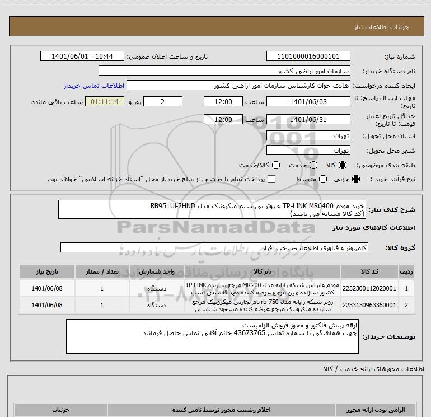Select the کالا radio button
The width and height of the screenshot is (431, 417).
(343, 165)
